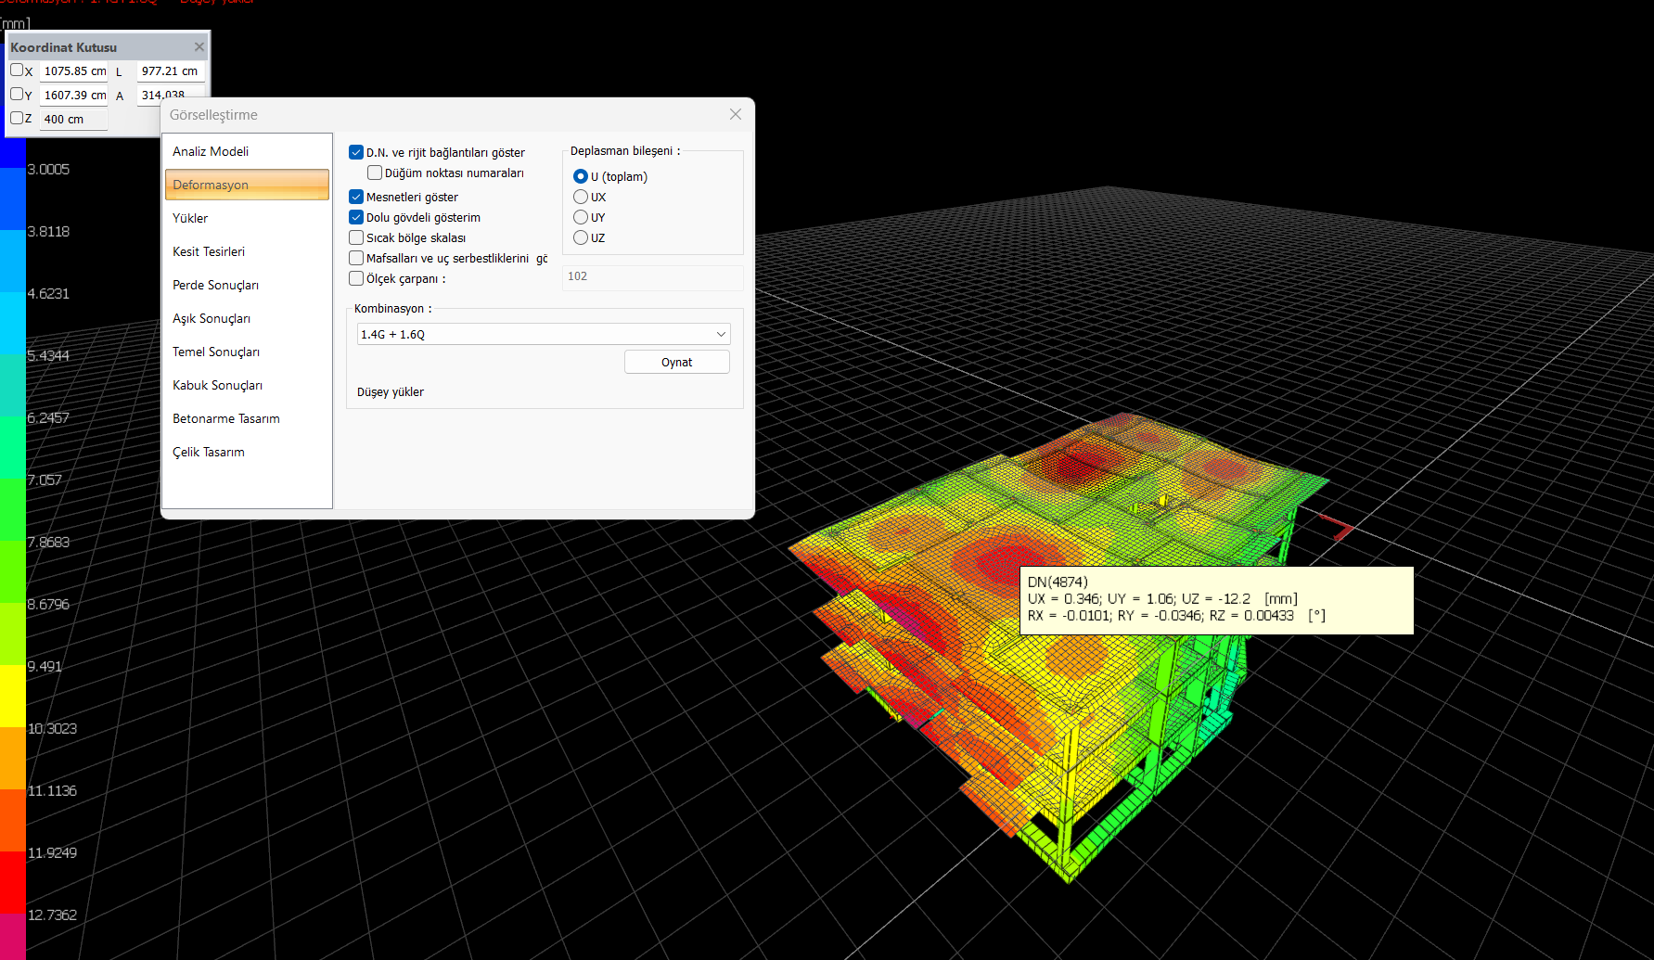The image size is (1654, 960).
Task: Switch to Perde Sonuçları
Action: pos(215,285)
